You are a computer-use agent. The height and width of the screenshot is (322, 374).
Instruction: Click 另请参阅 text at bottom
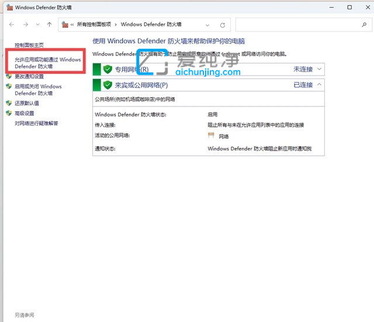(x=25, y=315)
